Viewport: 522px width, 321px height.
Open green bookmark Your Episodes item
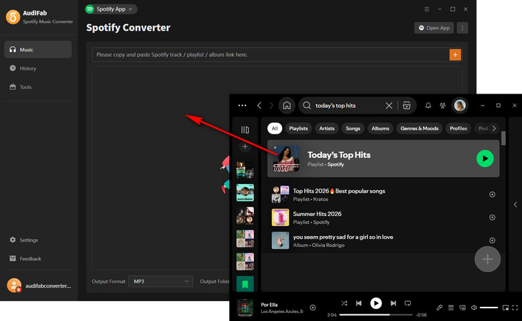(245, 284)
